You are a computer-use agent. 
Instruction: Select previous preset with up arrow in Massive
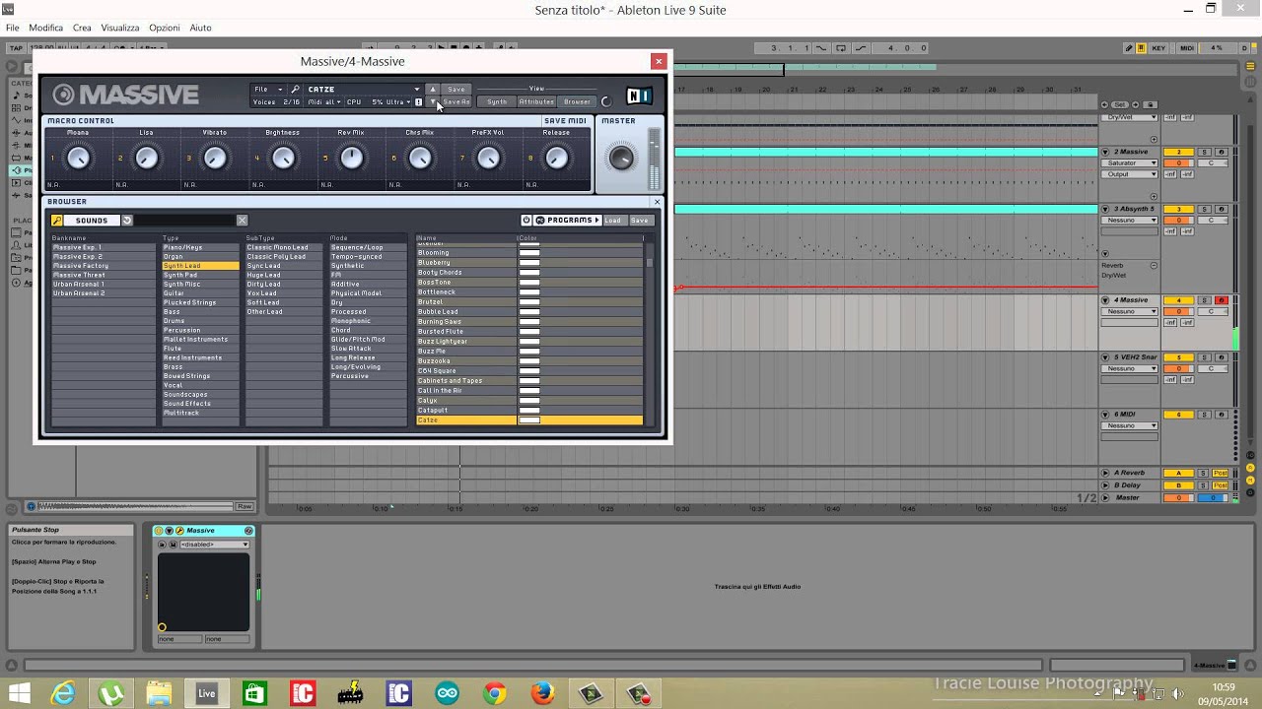pyautogui.click(x=432, y=89)
